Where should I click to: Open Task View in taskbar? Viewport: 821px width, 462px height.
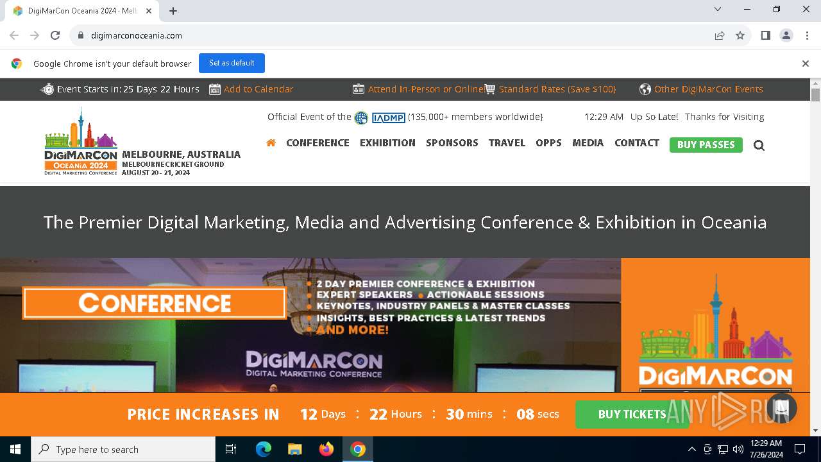pyautogui.click(x=231, y=449)
